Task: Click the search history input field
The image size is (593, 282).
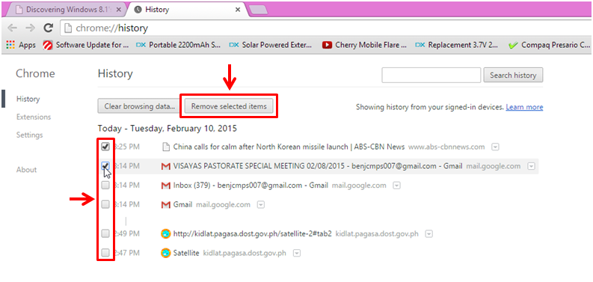Action: point(431,75)
